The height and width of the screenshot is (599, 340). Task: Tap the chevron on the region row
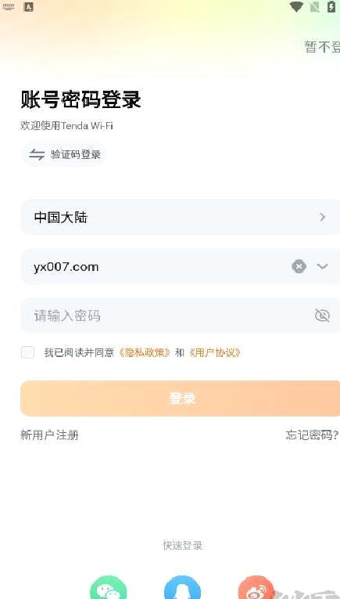pos(323,217)
